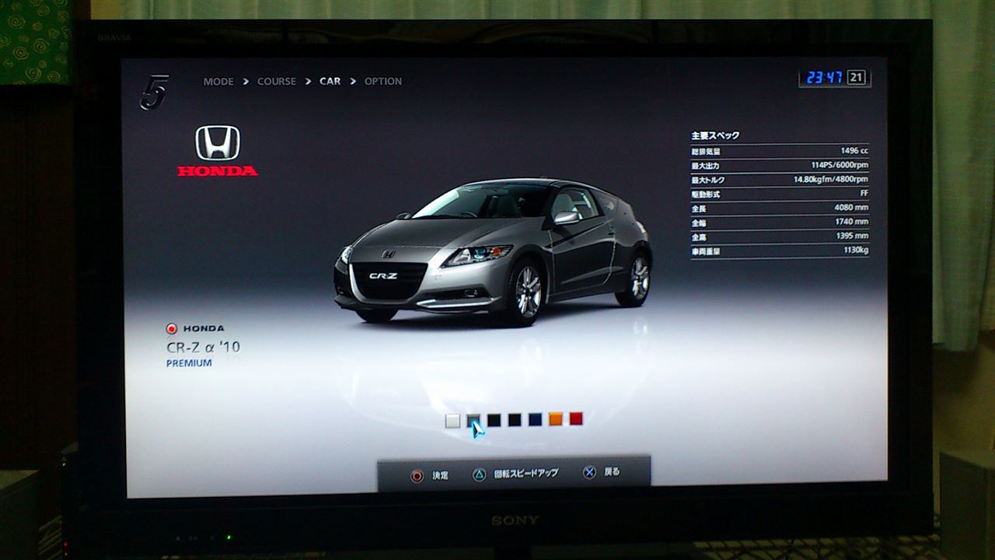This screenshot has height=560, width=995.
Task: Click the red HONDA wordmark under the emblem
Action: [218, 171]
